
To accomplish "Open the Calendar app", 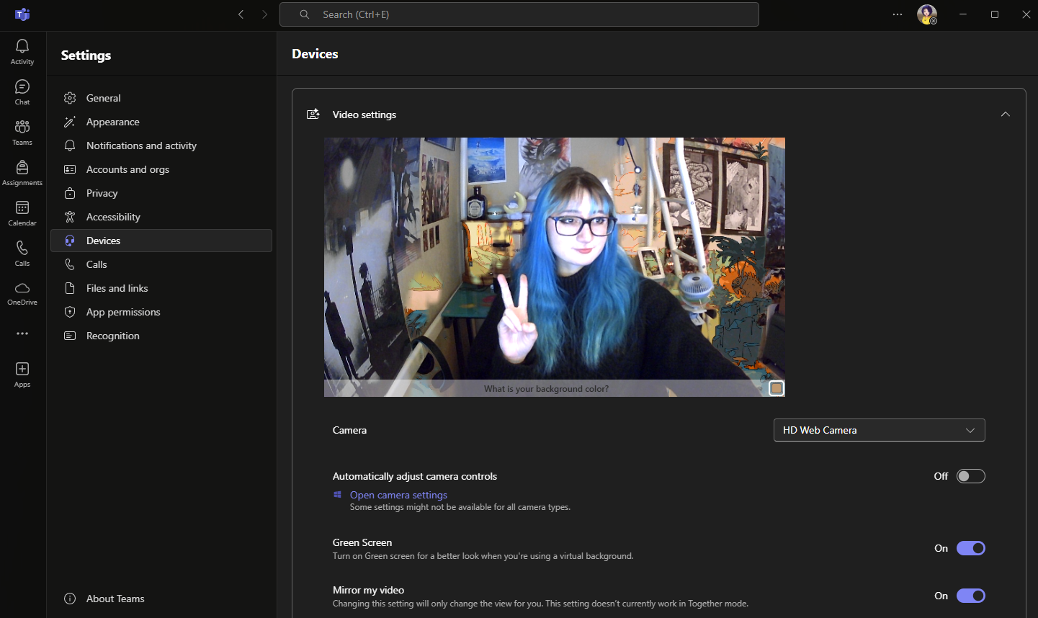I will (22, 213).
